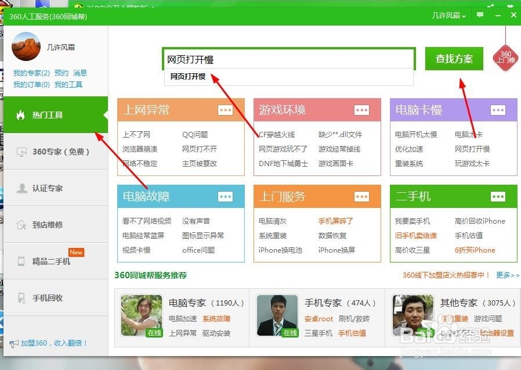Open 我的专家(2) link
This screenshot has width=521, height=370.
pyautogui.click(x=31, y=73)
